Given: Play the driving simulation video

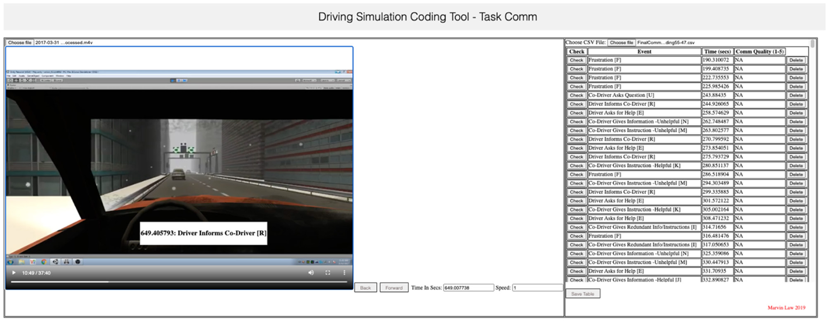Looking at the screenshot, I should pos(14,273).
